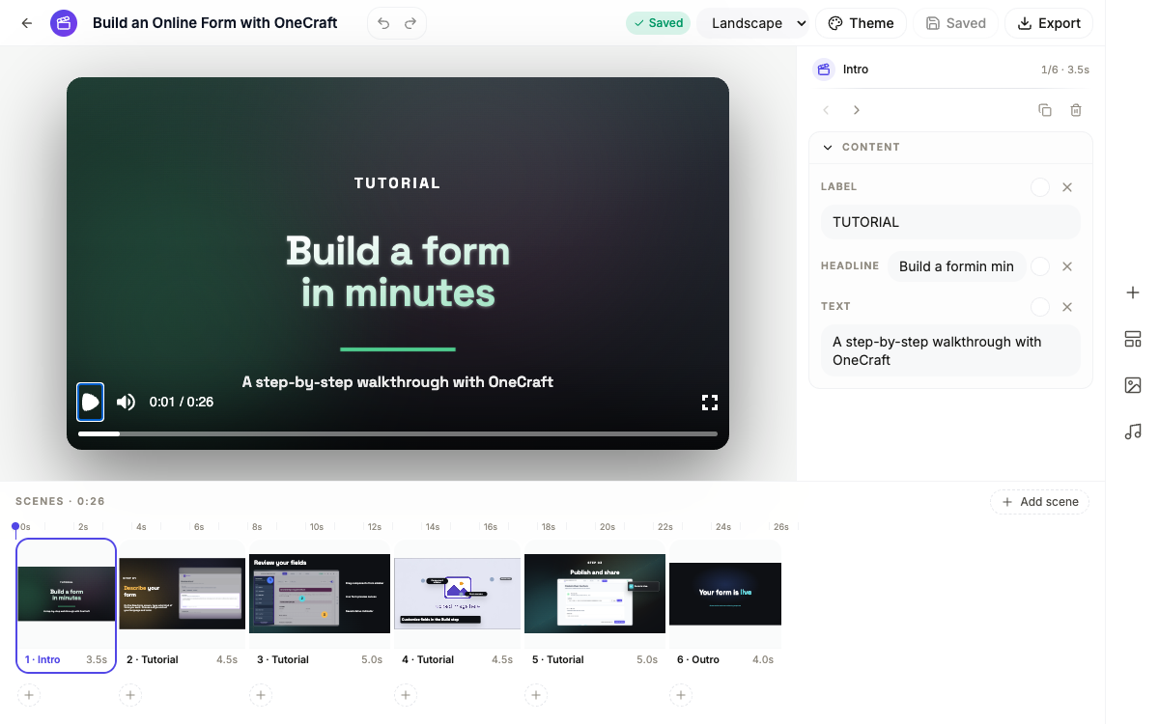Duplicate the current Intro scene

1045,110
